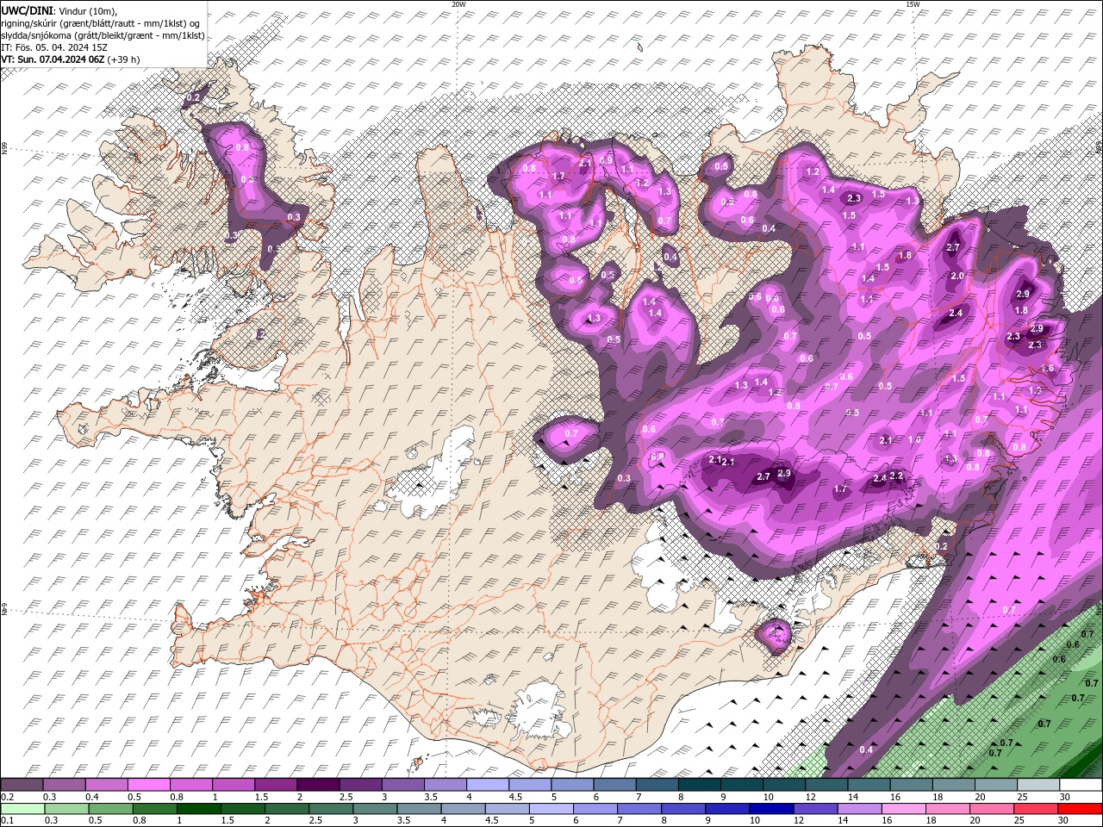Pick the upper legend swatch for 0.4–0.5

[106, 785]
